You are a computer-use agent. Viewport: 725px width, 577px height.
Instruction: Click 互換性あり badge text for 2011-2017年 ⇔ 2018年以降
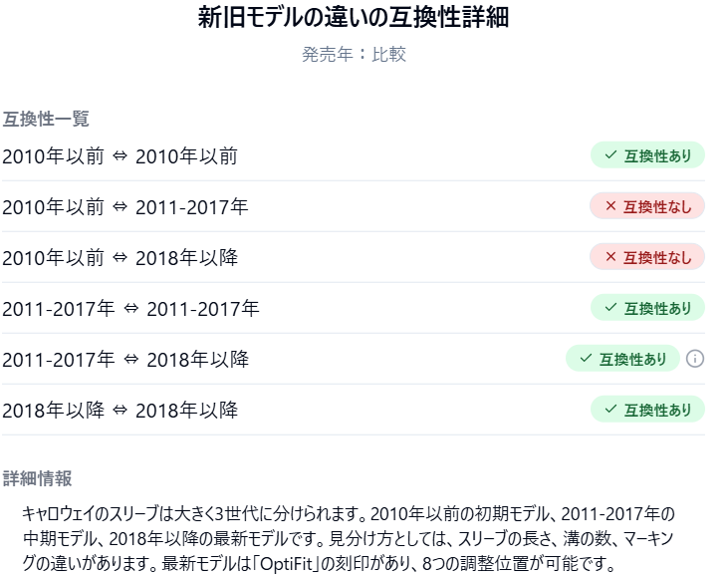(x=633, y=359)
